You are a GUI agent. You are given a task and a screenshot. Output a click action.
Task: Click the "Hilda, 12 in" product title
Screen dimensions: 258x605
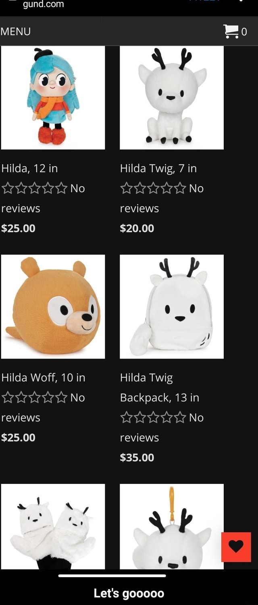(x=29, y=168)
